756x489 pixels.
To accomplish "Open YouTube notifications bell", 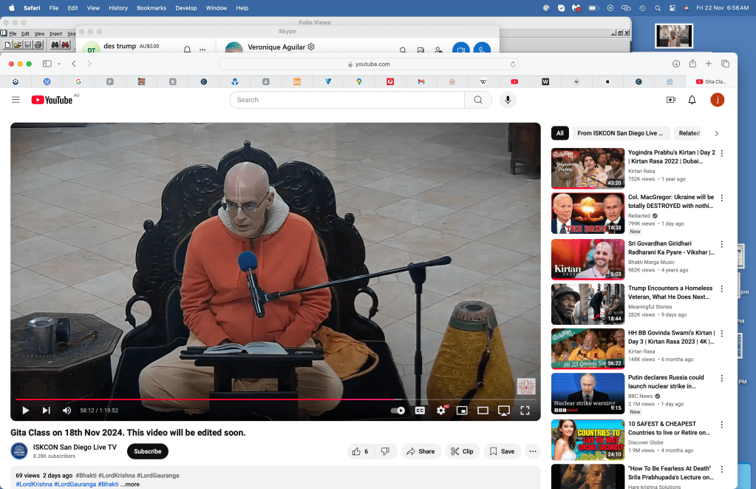I will (x=692, y=100).
